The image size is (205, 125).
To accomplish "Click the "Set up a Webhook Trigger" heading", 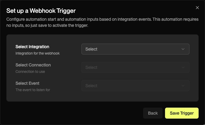I will pos(41,11).
